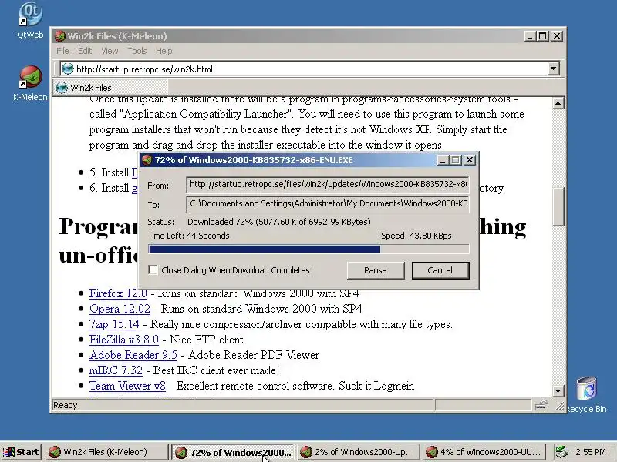This screenshot has height=462, width=617.
Task: Click the page scrollbar up arrow
Action: tap(558, 103)
